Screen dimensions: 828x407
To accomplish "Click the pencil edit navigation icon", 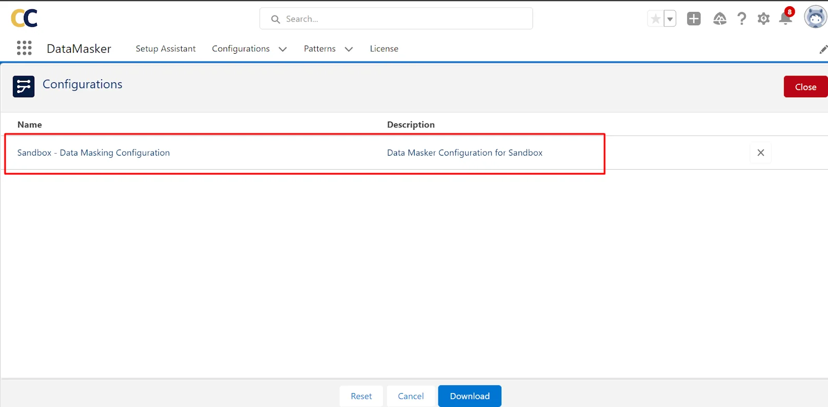I will (x=823, y=50).
